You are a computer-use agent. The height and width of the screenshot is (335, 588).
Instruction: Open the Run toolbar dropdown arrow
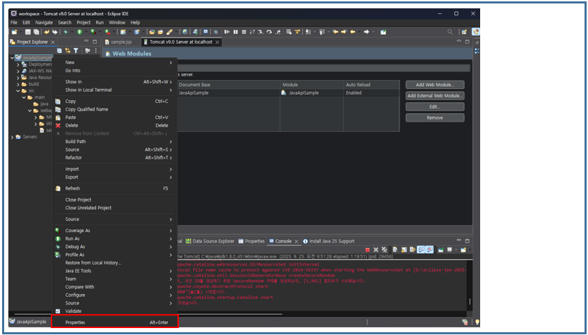85,32
